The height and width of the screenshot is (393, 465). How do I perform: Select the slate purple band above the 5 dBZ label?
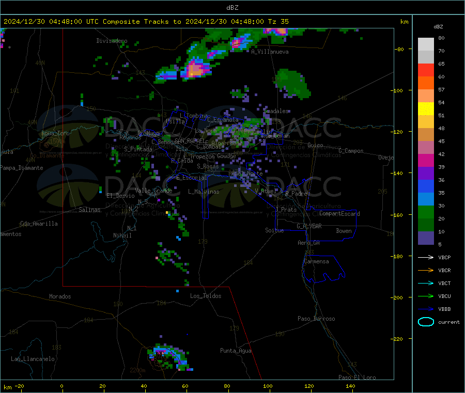click(426, 238)
